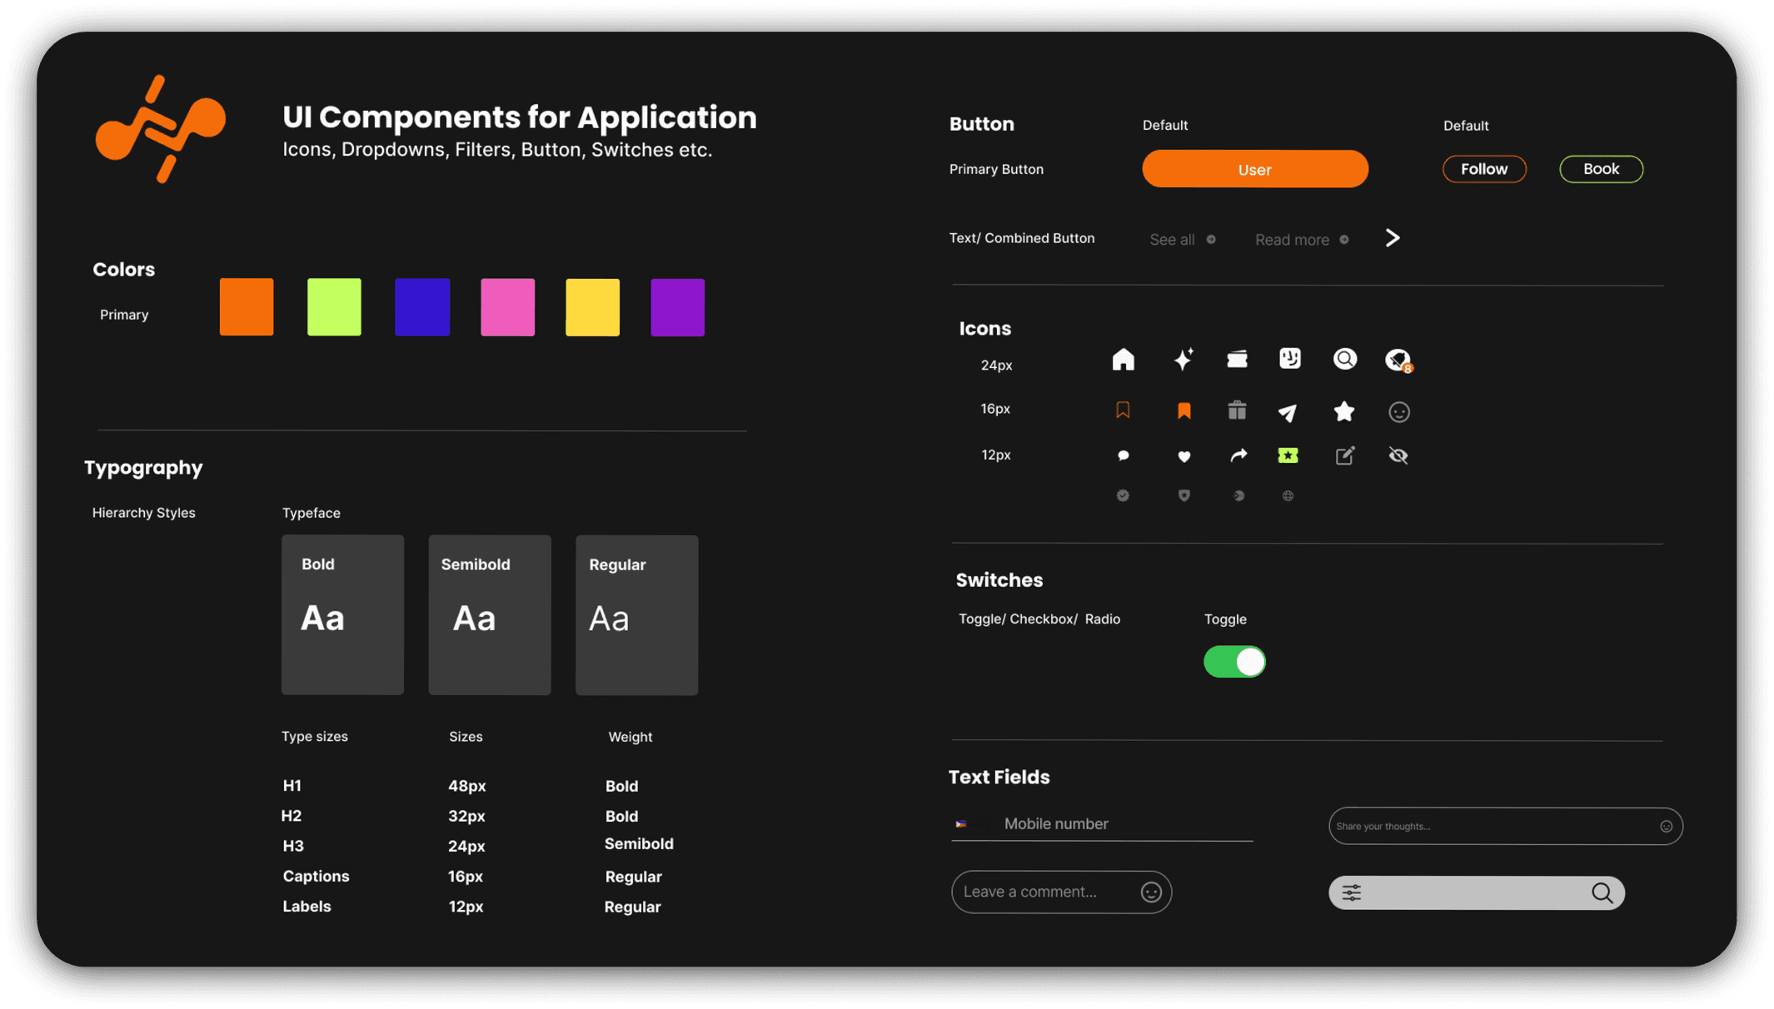Select the sparkle stars icon
1774x1009 pixels.
1183,360
